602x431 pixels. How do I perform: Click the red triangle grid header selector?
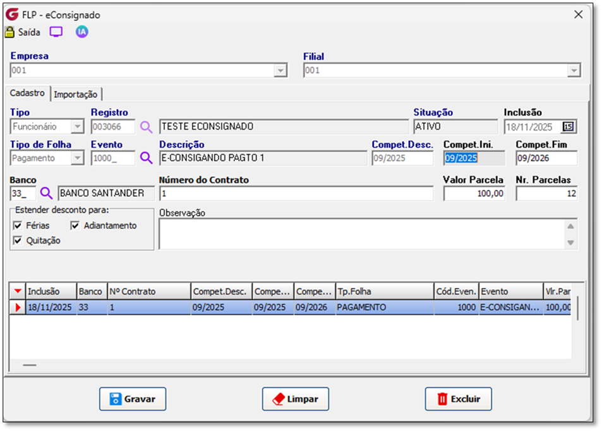[18, 292]
